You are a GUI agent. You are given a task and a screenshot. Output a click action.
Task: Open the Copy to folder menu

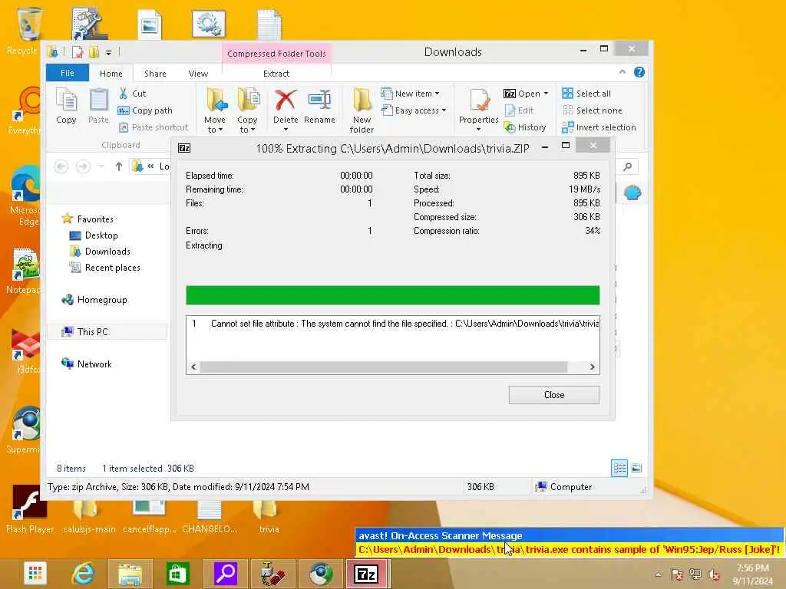click(248, 110)
